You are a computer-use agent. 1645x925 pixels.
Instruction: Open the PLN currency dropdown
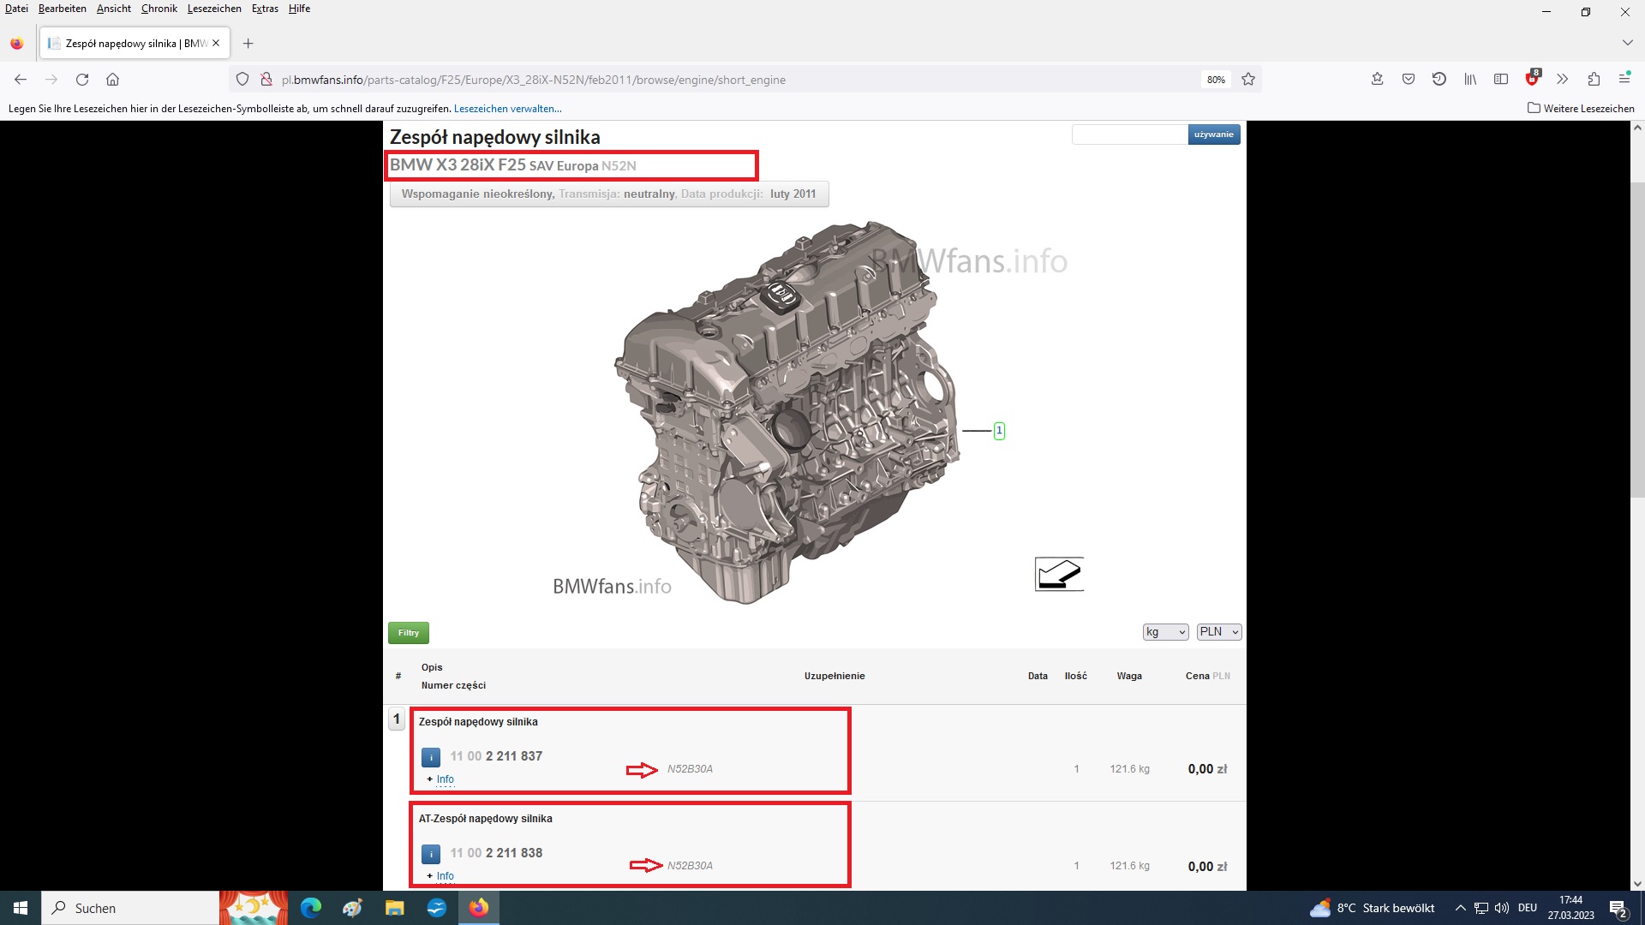coord(1219,632)
